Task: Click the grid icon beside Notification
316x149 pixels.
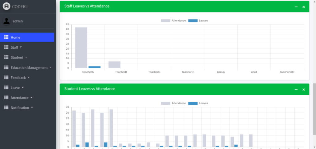Action: click(x=6, y=107)
